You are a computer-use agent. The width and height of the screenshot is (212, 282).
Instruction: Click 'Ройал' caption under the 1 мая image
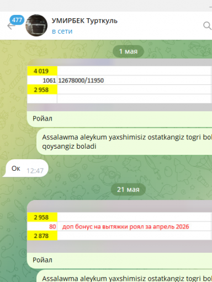43,118
